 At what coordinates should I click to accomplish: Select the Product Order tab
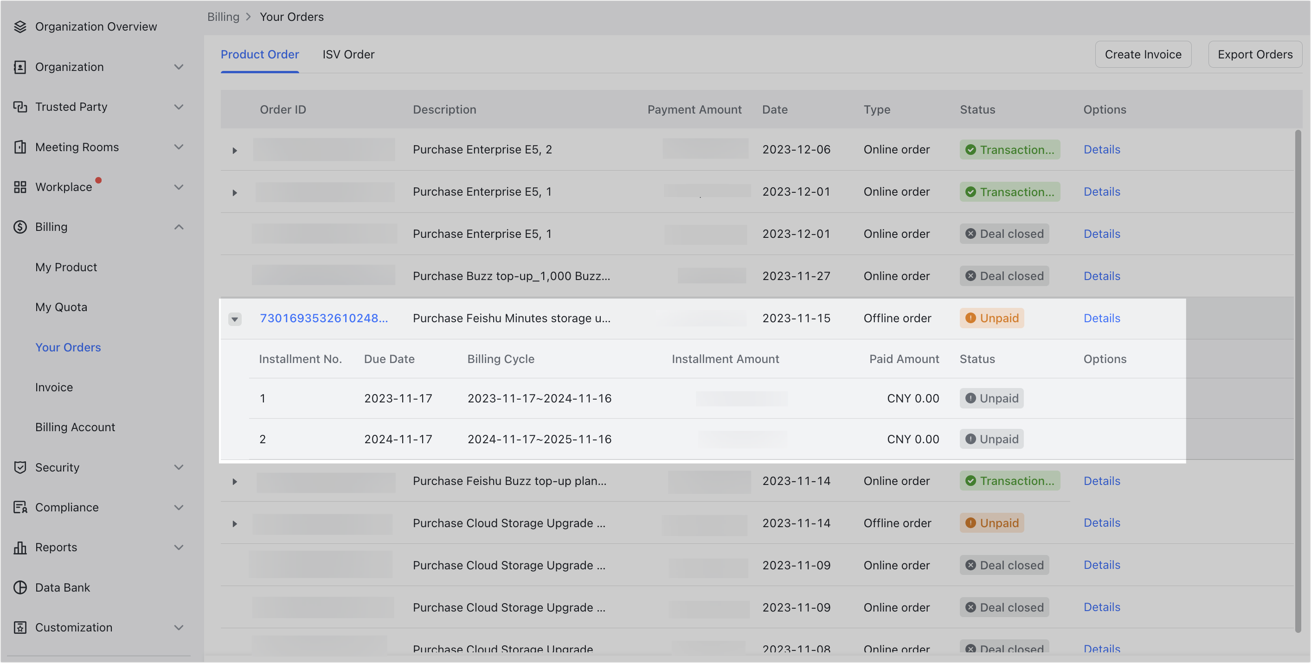pos(259,54)
